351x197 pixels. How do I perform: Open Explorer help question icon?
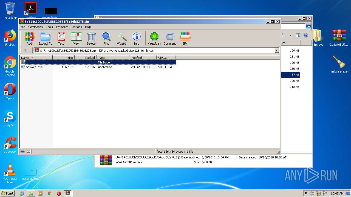[306, 35]
